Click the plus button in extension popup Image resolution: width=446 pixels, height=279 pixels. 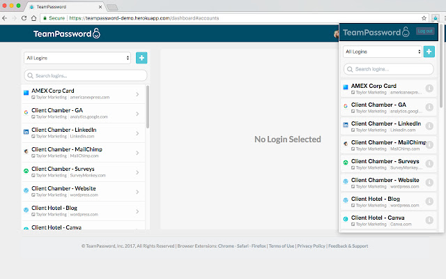429,52
